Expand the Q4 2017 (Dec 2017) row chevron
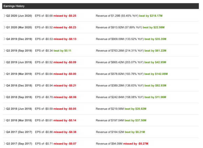Image resolution: width=203 pixels, height=148 pixels. point(4,132)
